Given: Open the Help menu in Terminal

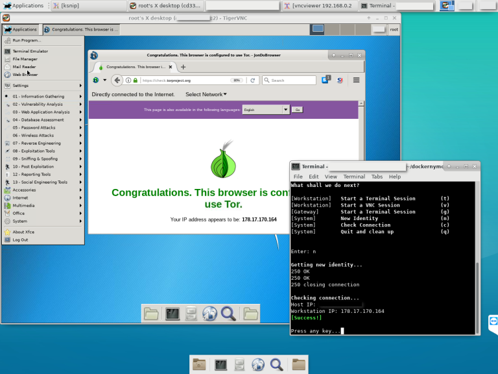Looking at the screenshot, I should 395,177.
